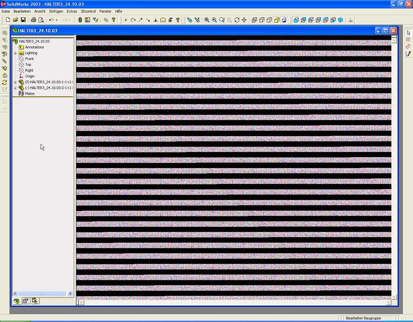Image resolution: width=413 pixels, height=322 pixels.
Task: Open the Hilfe menu
Action: point(119,11)
